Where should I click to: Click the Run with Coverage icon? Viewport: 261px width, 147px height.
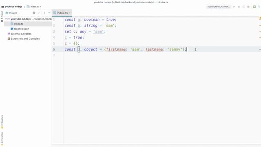243,7
